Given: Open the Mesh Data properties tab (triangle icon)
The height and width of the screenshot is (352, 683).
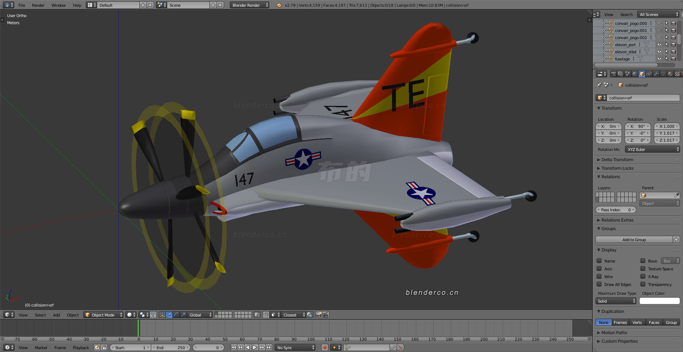Looking at the screenshot, I should point(663,74).
